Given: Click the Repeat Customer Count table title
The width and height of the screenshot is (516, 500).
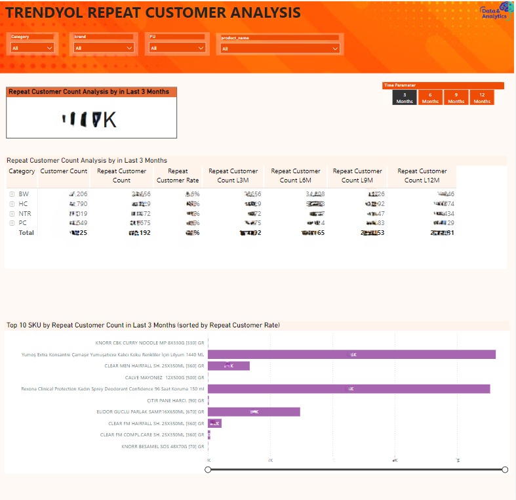Looking at the screenshot, I should click(87, 160).
